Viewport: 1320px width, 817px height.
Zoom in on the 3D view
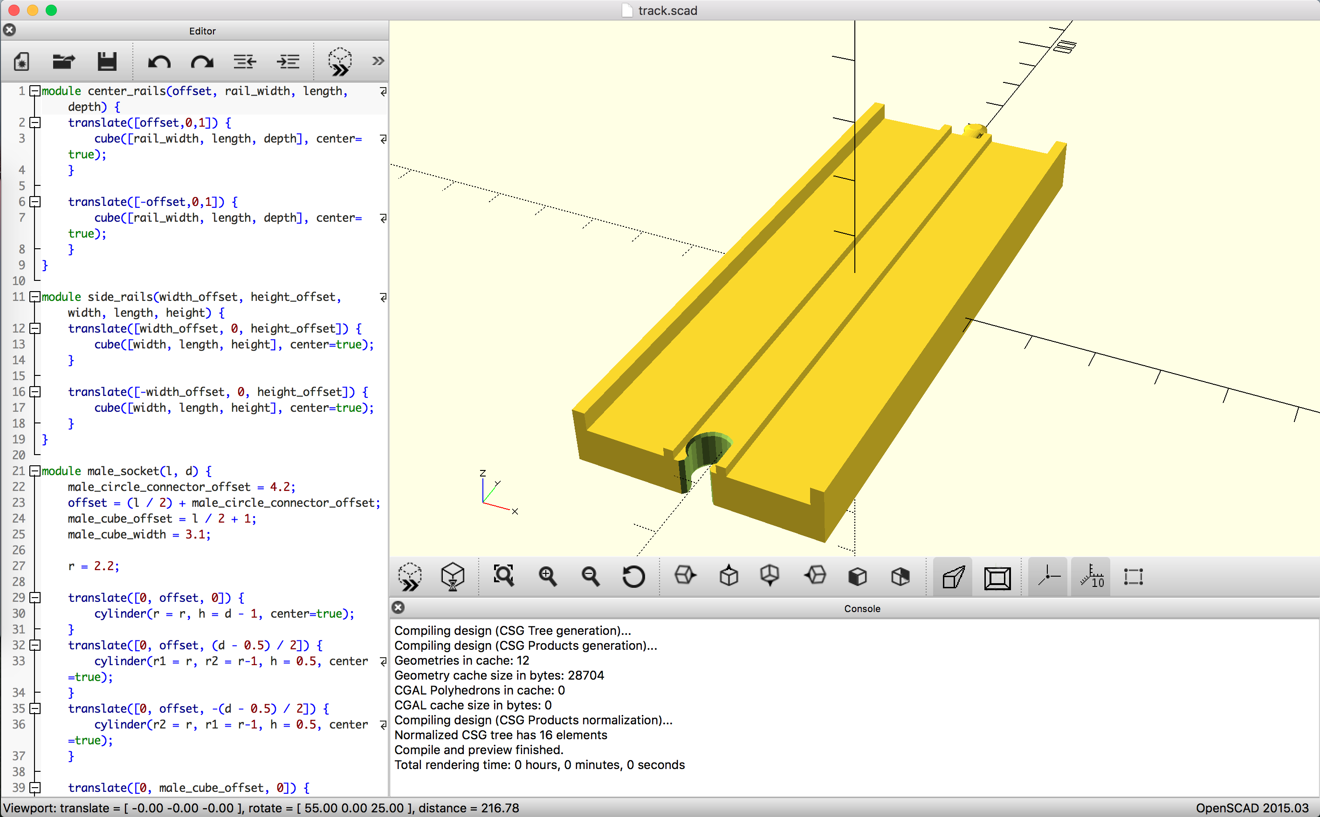point(548,576)
